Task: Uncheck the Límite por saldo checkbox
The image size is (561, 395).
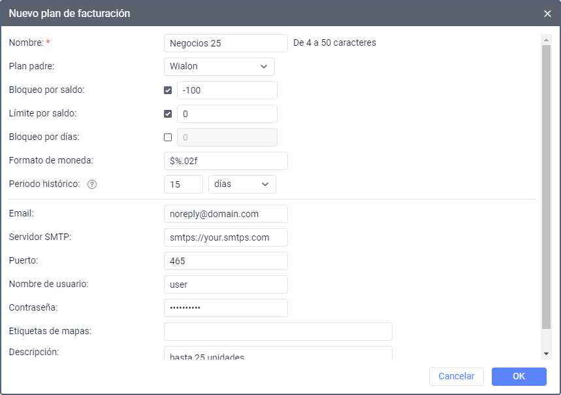Action: pyautogui.click(x=168, y=114)
